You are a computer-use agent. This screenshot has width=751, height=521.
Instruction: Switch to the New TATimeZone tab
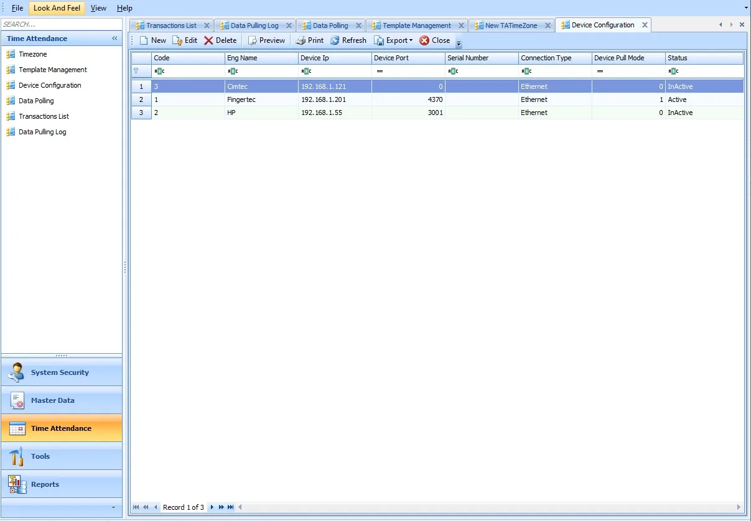click(511, 25)
